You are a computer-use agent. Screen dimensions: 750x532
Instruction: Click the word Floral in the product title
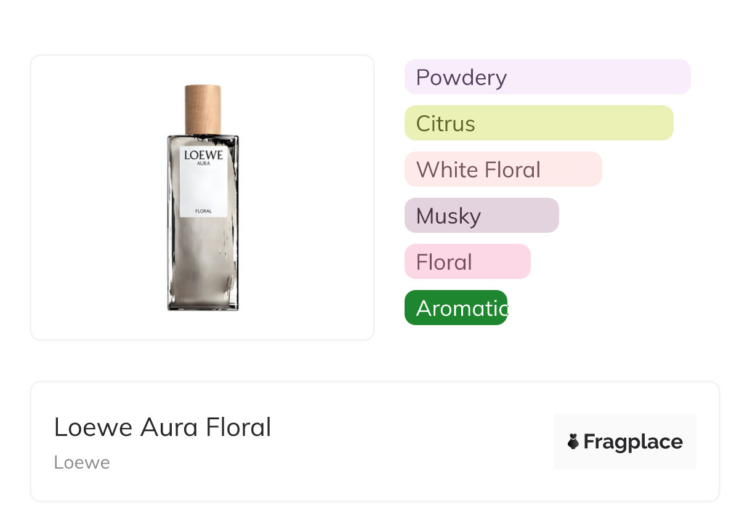(238, 427)
